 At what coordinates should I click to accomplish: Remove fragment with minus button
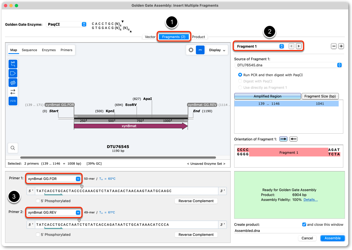pyautogui.click(x=334, y=46)
